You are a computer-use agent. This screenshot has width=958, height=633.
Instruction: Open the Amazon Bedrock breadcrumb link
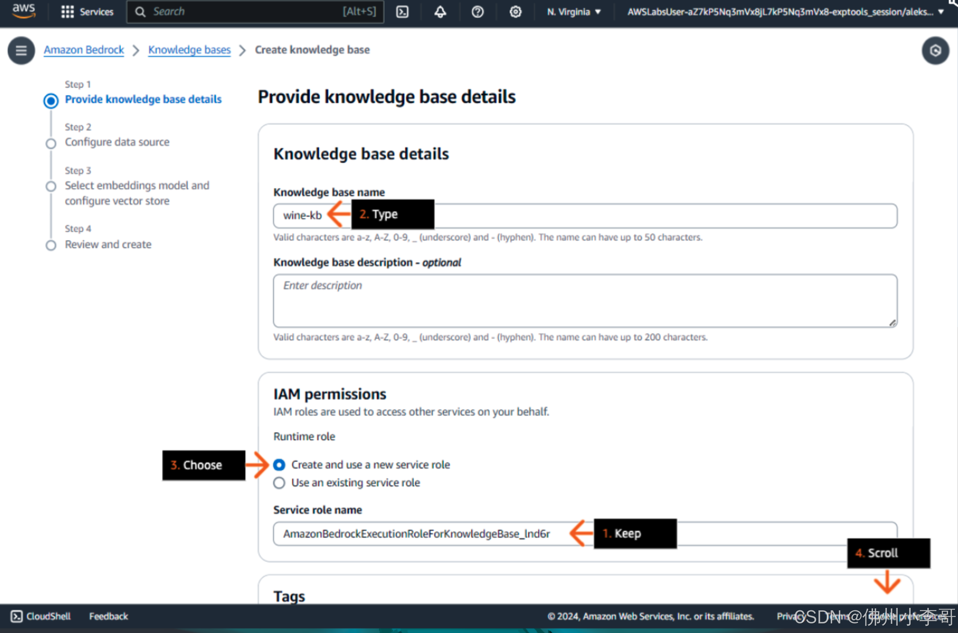coord(84,50)
